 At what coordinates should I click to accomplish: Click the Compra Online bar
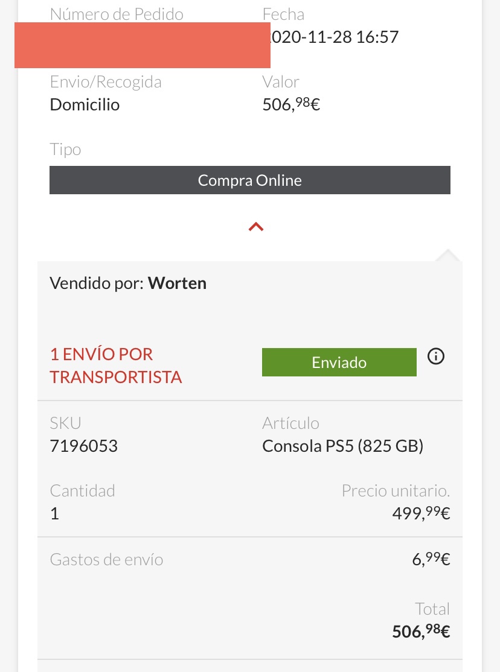250,180
